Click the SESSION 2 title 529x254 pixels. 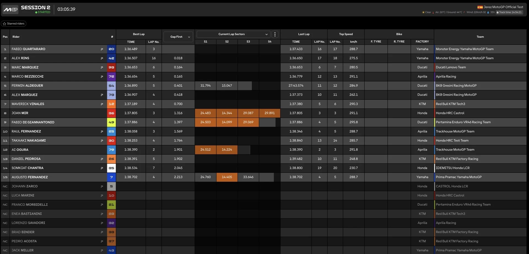(36, 8)
